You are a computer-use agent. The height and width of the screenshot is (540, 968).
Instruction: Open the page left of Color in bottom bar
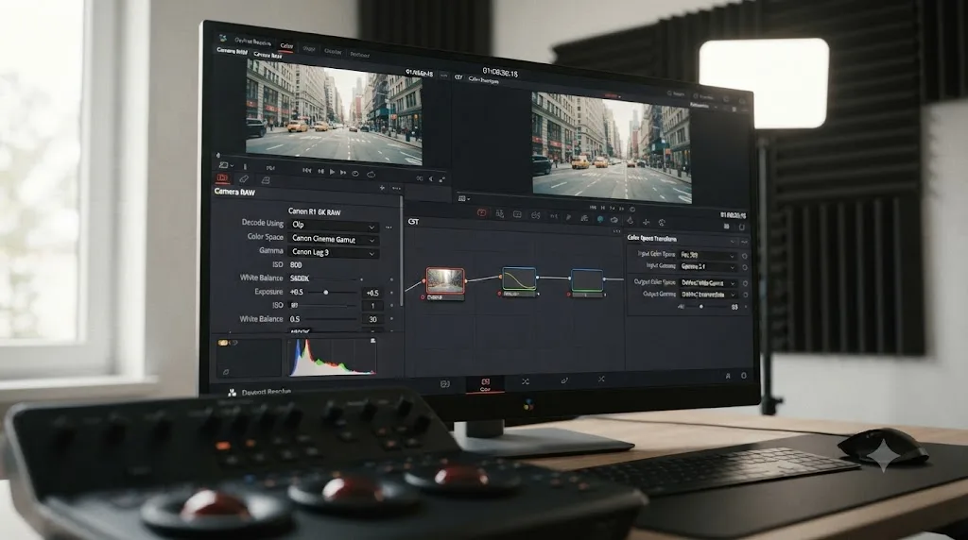(x=444, y=383)
